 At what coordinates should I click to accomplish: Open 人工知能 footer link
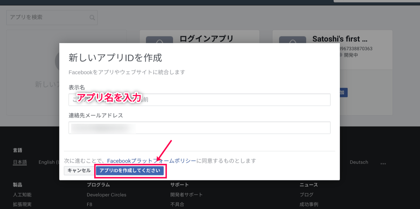coord(22,195)
